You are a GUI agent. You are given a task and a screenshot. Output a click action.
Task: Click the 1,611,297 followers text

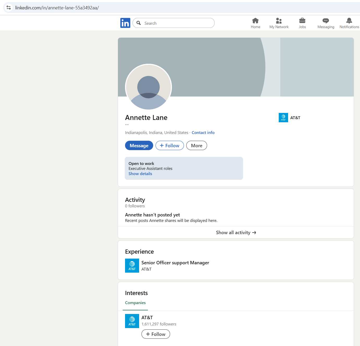tap(159, 324)
